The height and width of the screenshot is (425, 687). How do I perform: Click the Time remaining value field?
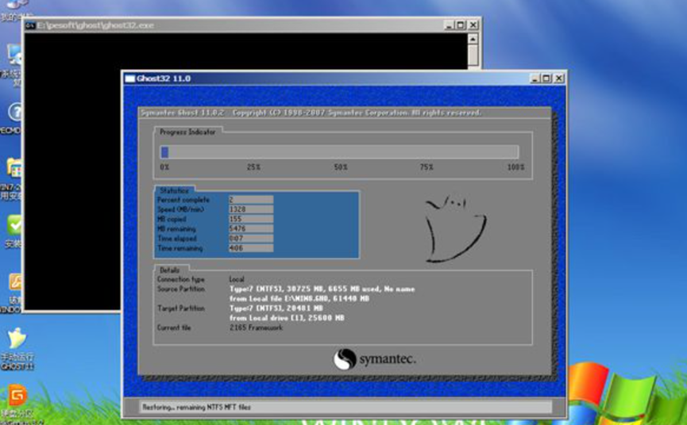click(250, 248)
